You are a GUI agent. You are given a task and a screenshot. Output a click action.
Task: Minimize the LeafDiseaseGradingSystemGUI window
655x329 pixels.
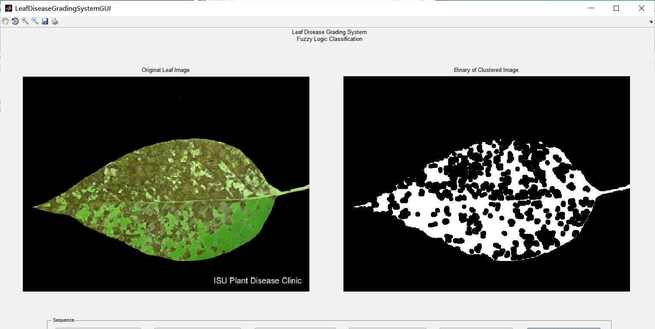point(591,8)
